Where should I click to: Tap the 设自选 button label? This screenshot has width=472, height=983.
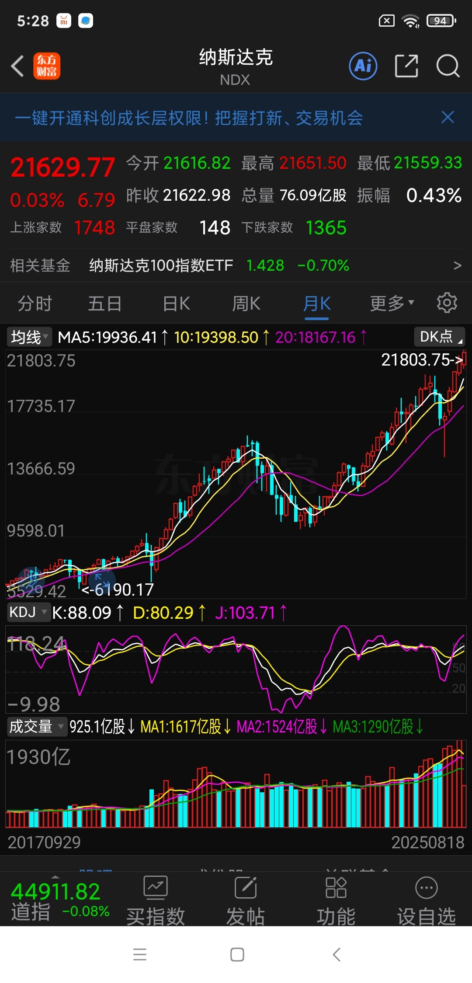pos(427,917)
